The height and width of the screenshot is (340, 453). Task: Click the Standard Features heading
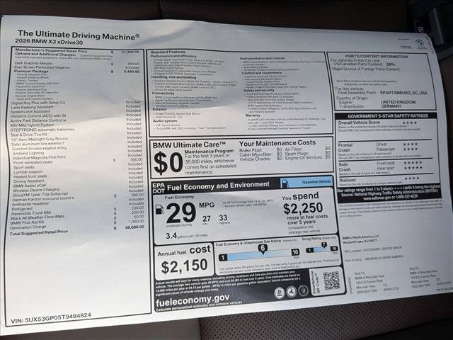[x=168, y=52]
